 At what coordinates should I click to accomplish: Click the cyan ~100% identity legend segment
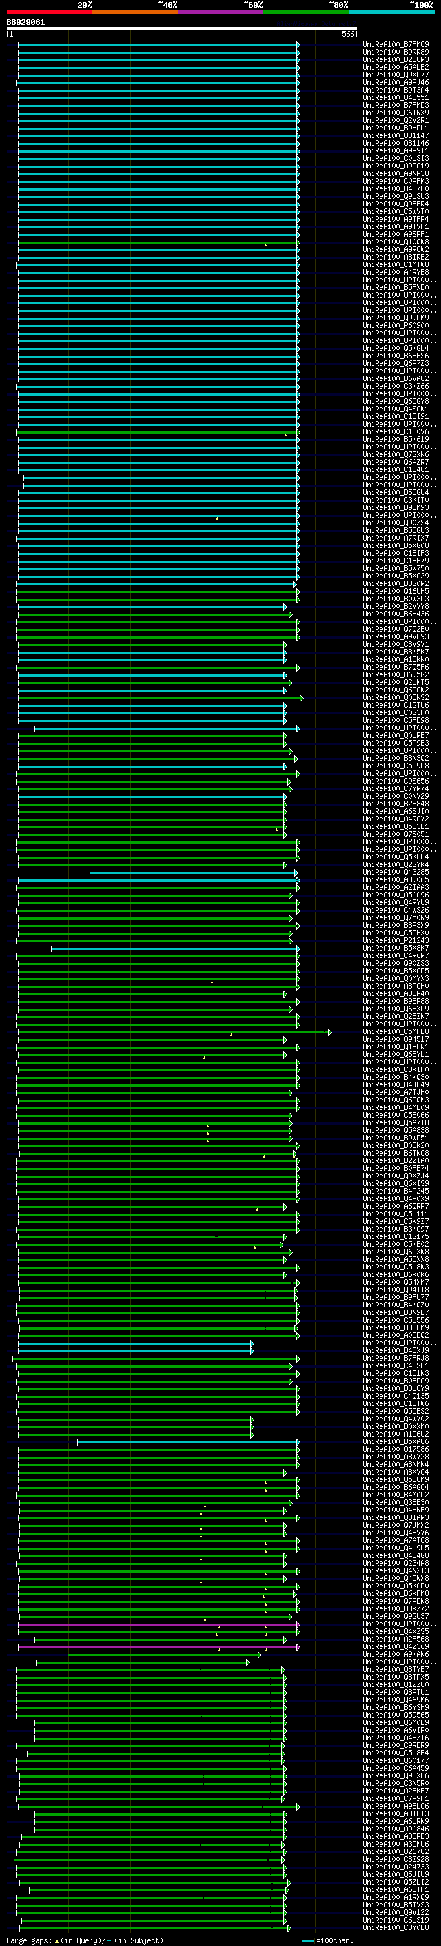click(391, 12)
